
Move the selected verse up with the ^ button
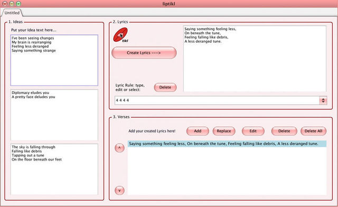(119, 148)
